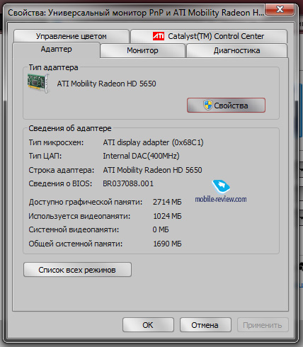
Task: Click used video memory value 1024 МБ
Action: point(167,216)
